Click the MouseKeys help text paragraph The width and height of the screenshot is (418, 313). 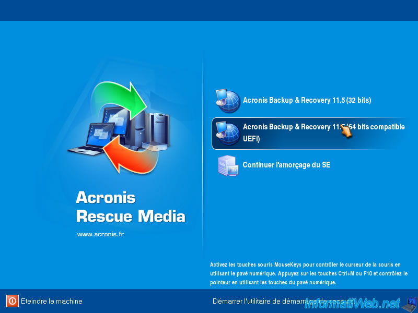309,273
